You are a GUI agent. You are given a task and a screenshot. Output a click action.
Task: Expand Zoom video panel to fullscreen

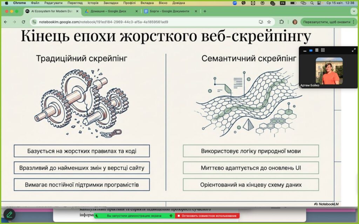(x=353, y=50)
